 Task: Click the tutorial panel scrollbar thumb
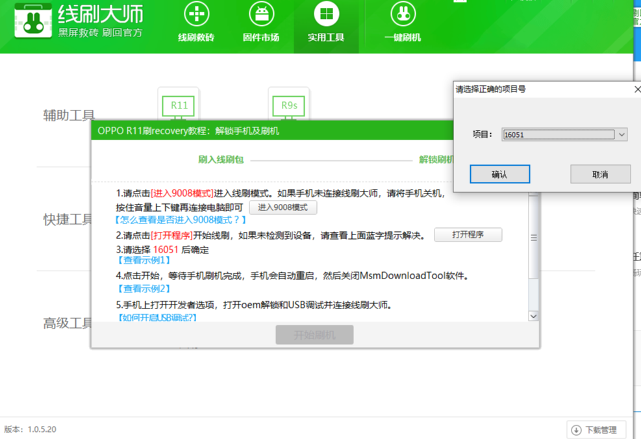coord(533,238)
